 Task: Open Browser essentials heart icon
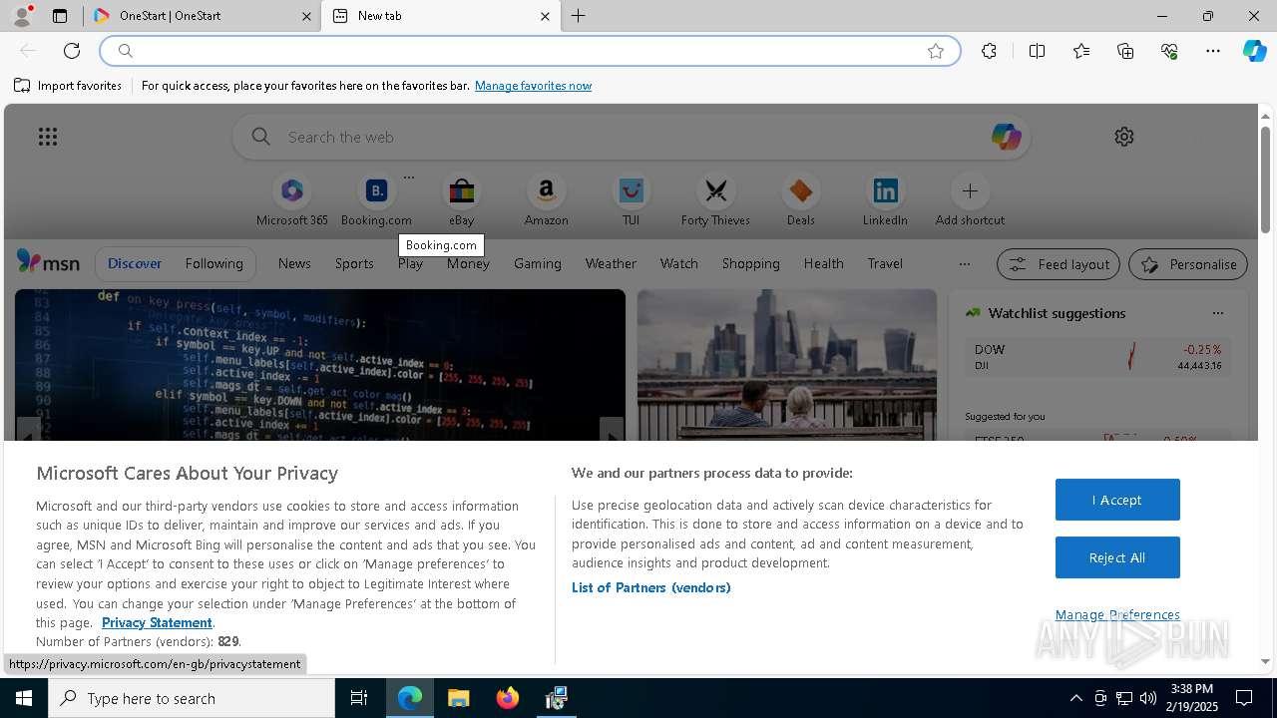click(x=1169, y=51)
